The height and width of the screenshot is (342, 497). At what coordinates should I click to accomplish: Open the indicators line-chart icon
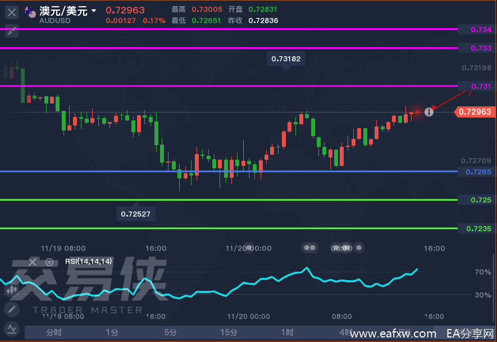click(12, 329)
